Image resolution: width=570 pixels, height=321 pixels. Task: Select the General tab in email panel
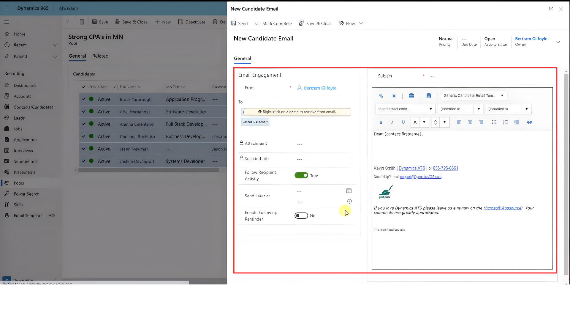coord(243,59)
